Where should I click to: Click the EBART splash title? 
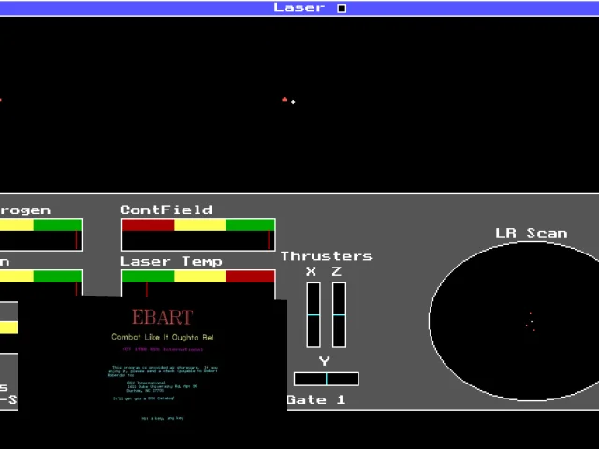[x=162, y=317]
